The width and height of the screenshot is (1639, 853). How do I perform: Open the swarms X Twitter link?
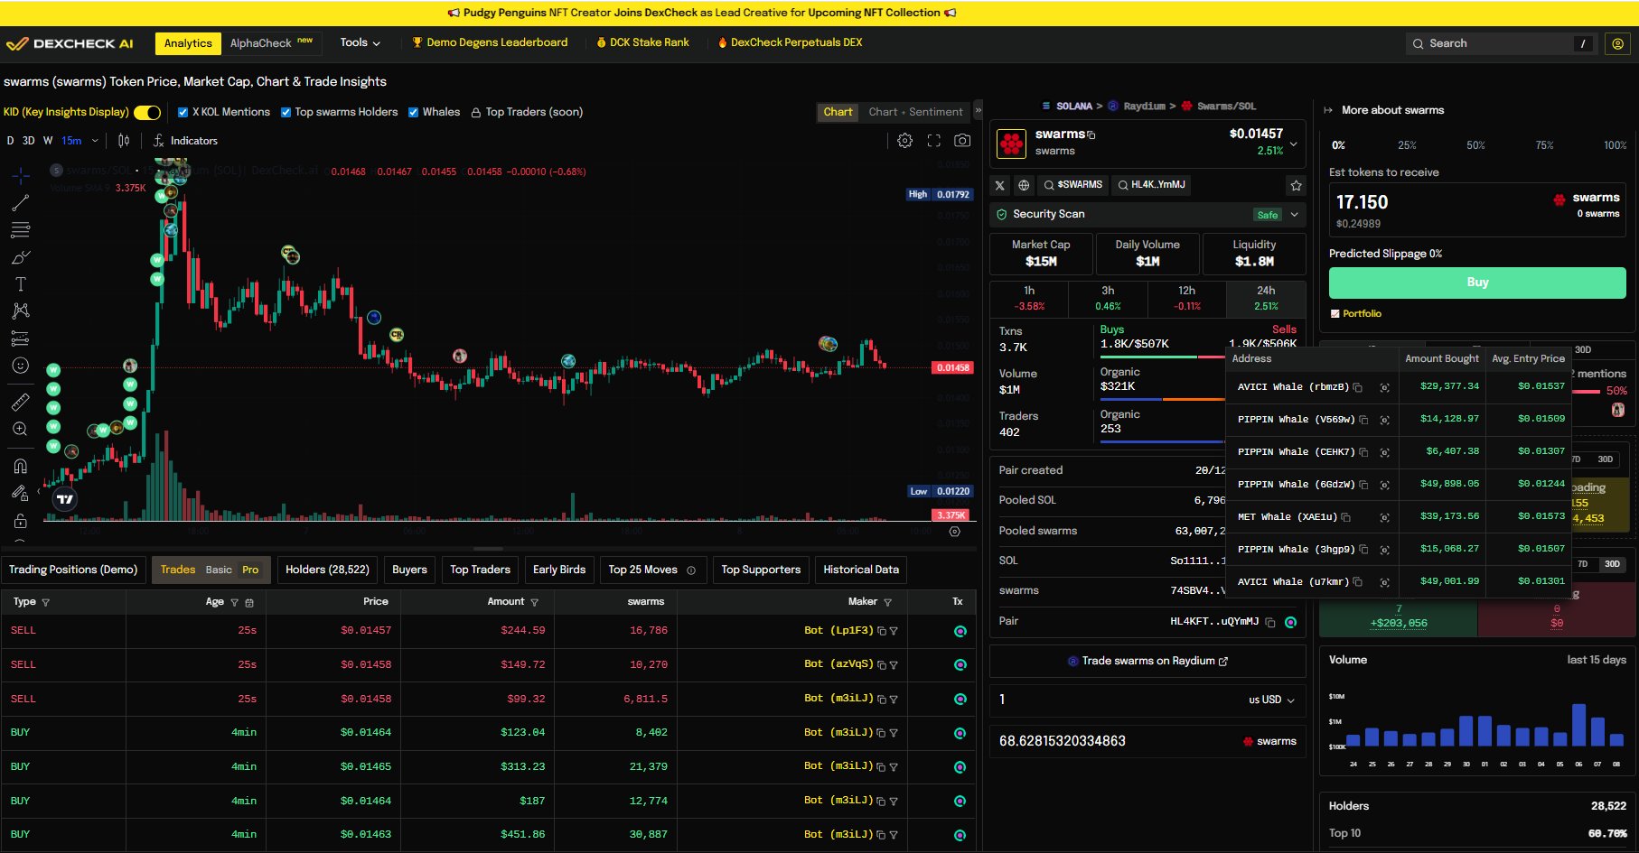pyautogui.click(x=999, y=185)
